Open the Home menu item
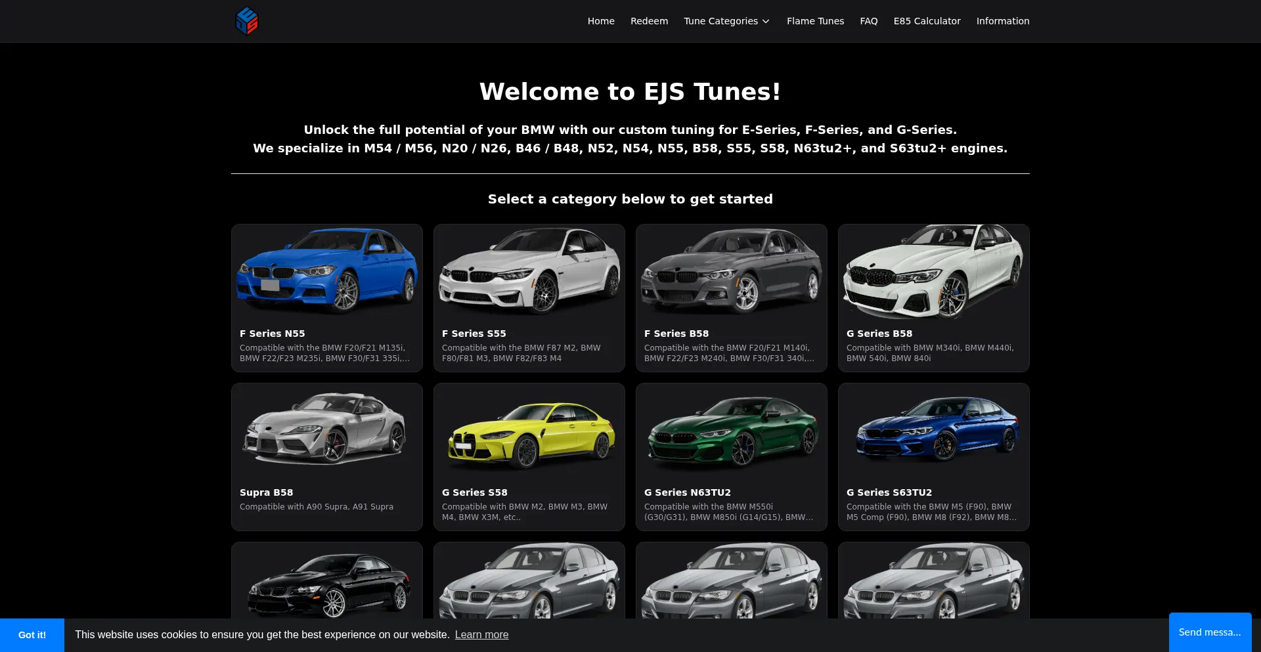Viewport: 1261px width, 652px height. coord(601,21)
